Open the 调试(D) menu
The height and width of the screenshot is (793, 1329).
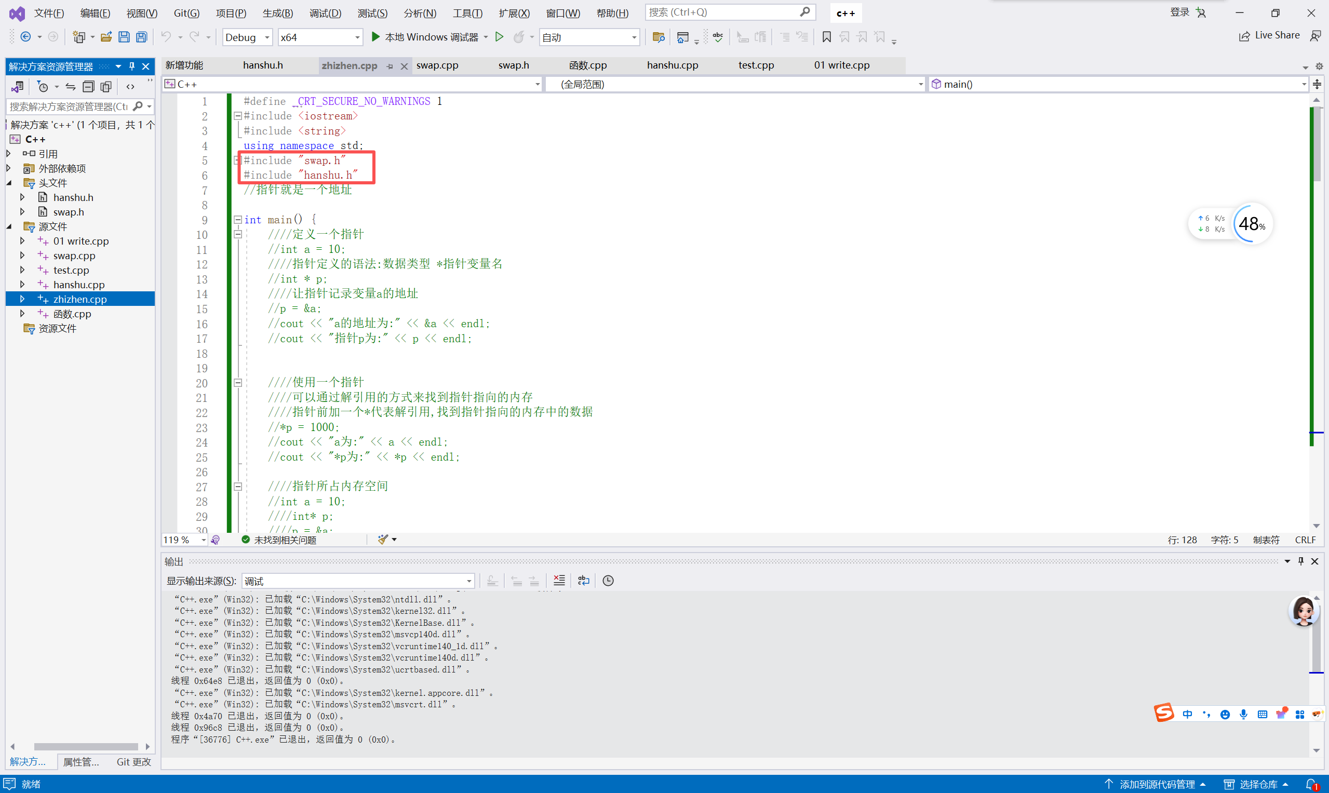(325, 13)
